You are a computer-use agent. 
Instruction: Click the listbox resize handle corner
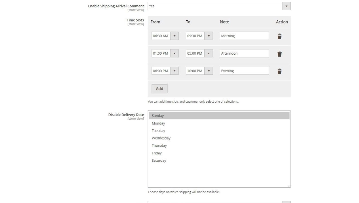point(289,186)
